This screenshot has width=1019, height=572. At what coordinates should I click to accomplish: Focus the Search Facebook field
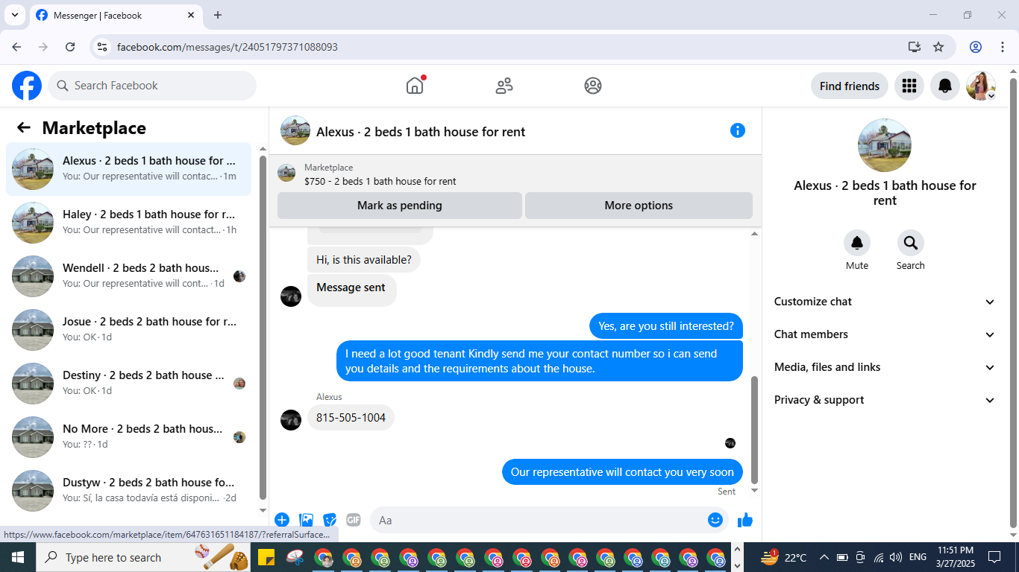[152, 86]
